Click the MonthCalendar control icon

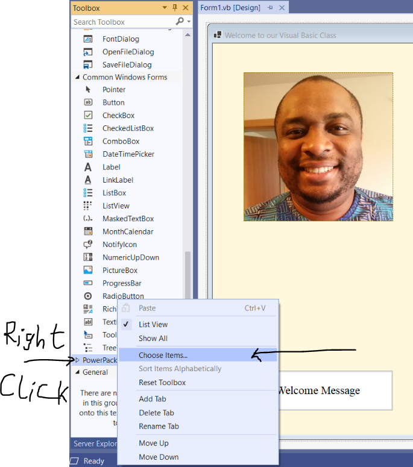(x=88, y=231)
